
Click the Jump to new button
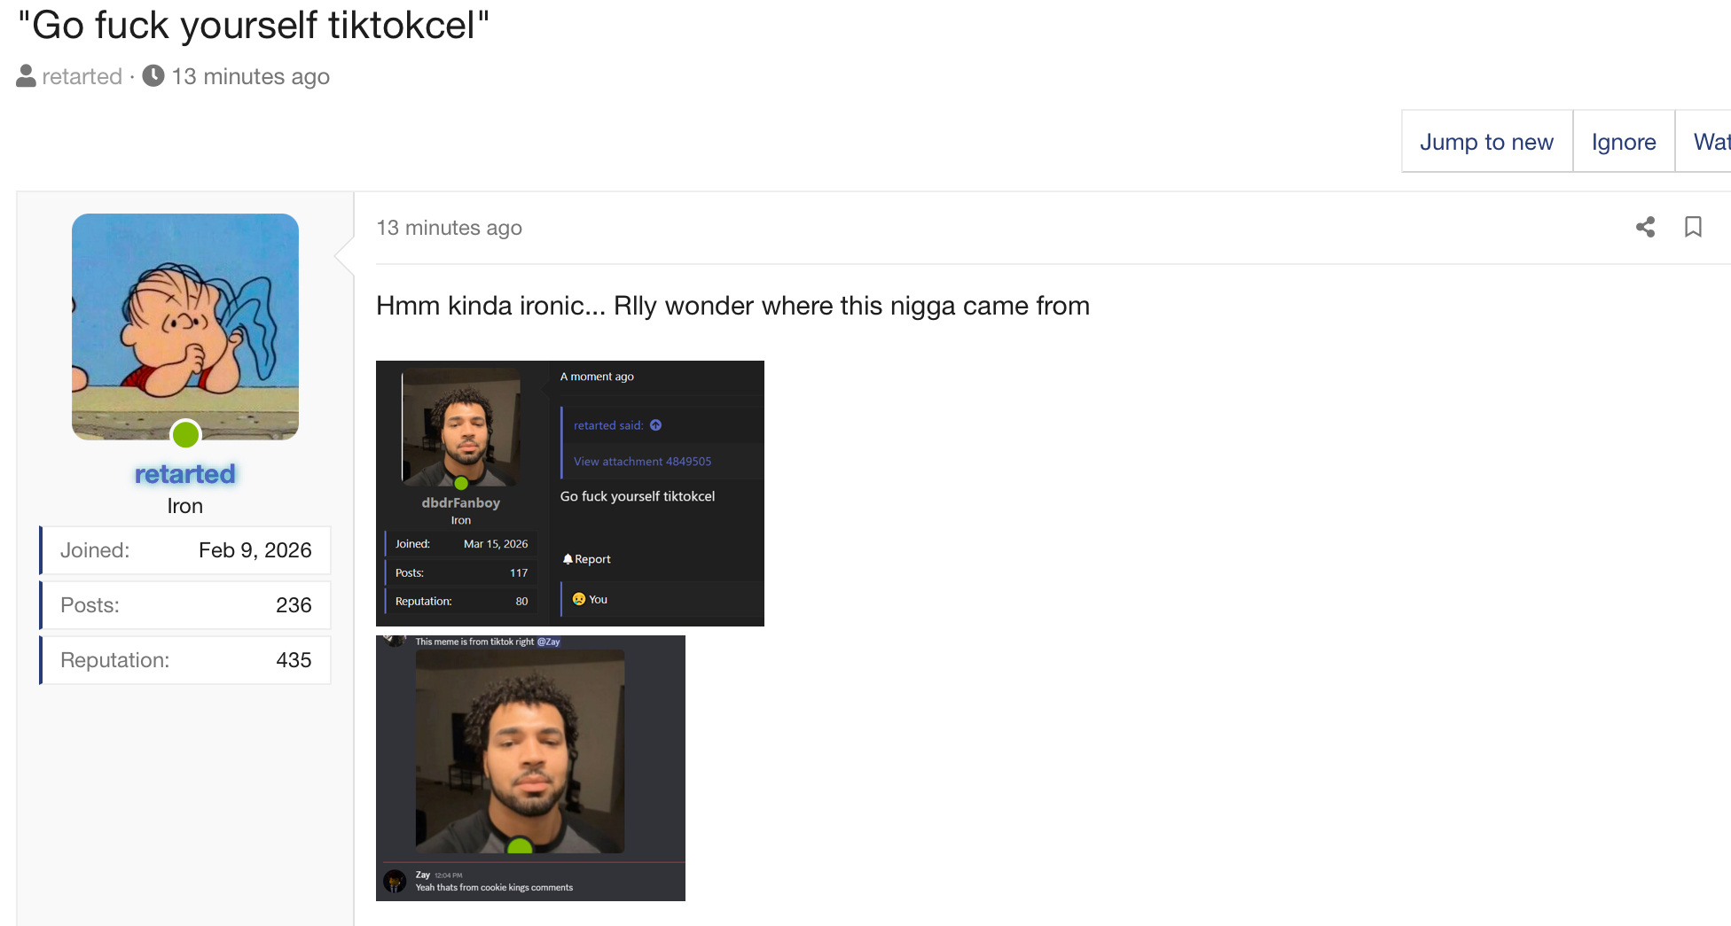pyautogui.click(x=1487, y=142)
